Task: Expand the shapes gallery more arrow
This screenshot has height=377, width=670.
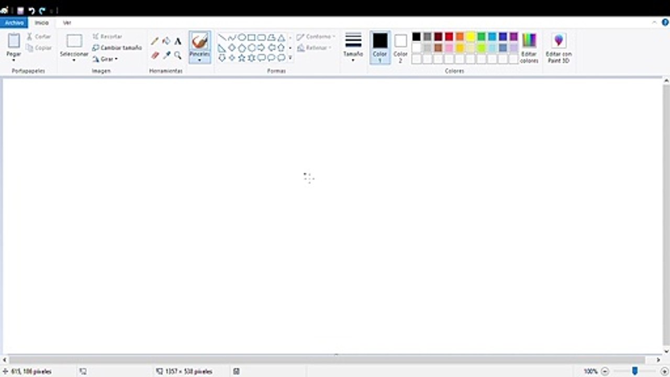Action: coord(290,58)
